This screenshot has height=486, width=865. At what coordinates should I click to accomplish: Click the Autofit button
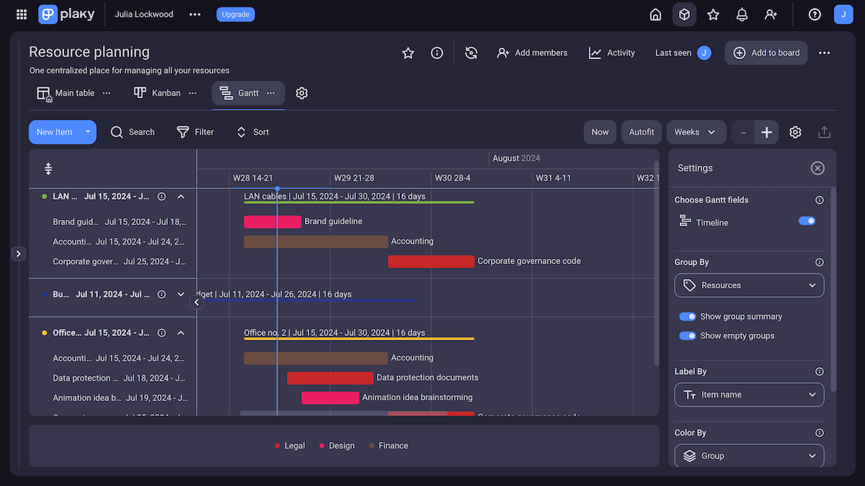tap(641, 132)
